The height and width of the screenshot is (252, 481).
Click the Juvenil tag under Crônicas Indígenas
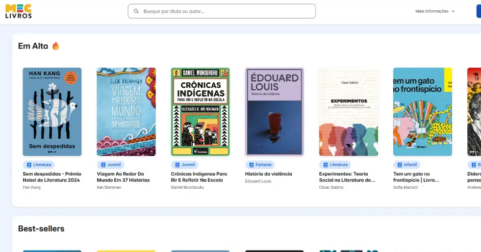(x=185, y=165)
